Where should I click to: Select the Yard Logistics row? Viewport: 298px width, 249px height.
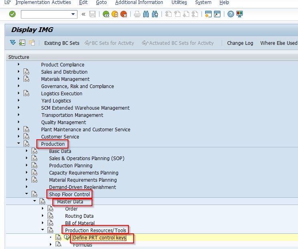56,101
